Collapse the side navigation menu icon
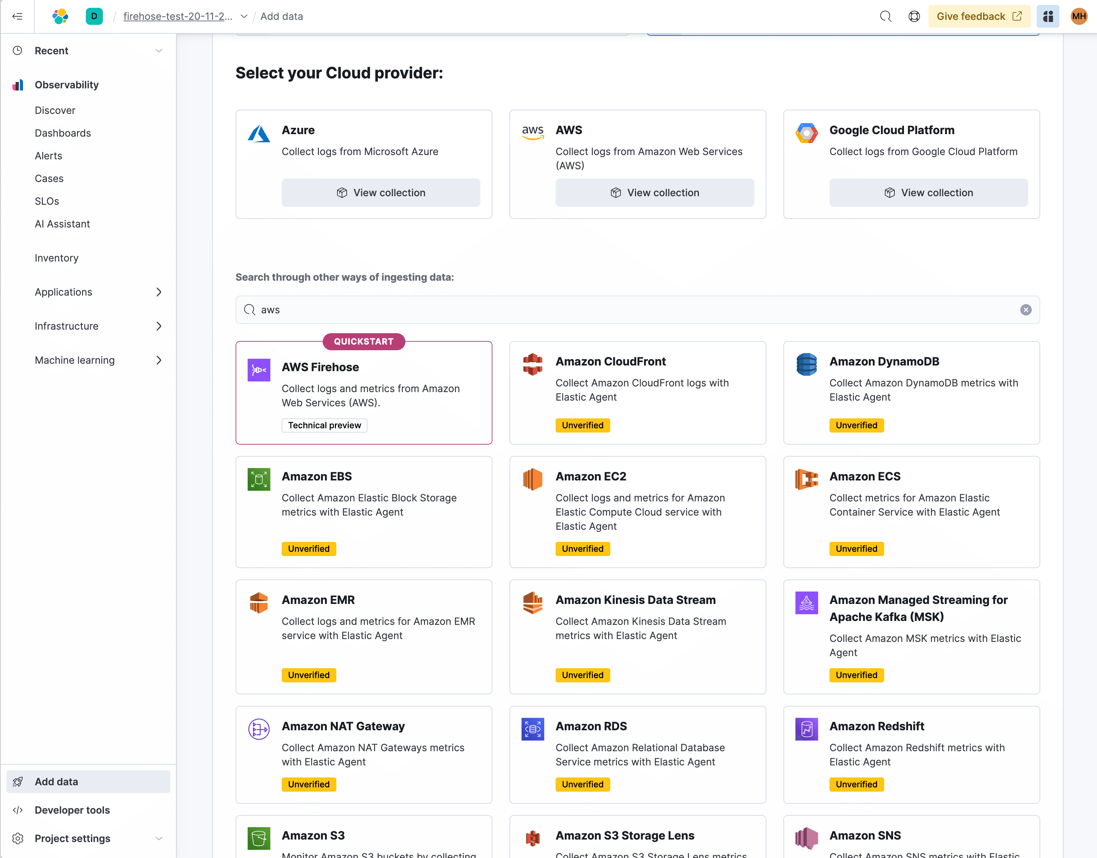This screenshot has width=1097, height=858. tap(18, 16)
